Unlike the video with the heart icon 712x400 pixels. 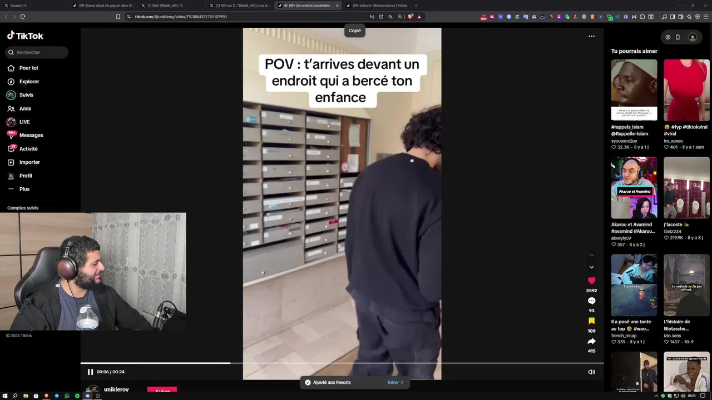click(591, 281)
